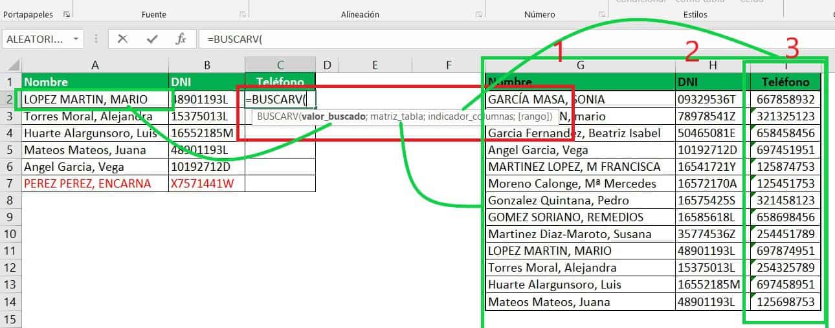Cancel the formula entry with the X icon
This screenshot has width=835, height=328.
click(122, 39)
